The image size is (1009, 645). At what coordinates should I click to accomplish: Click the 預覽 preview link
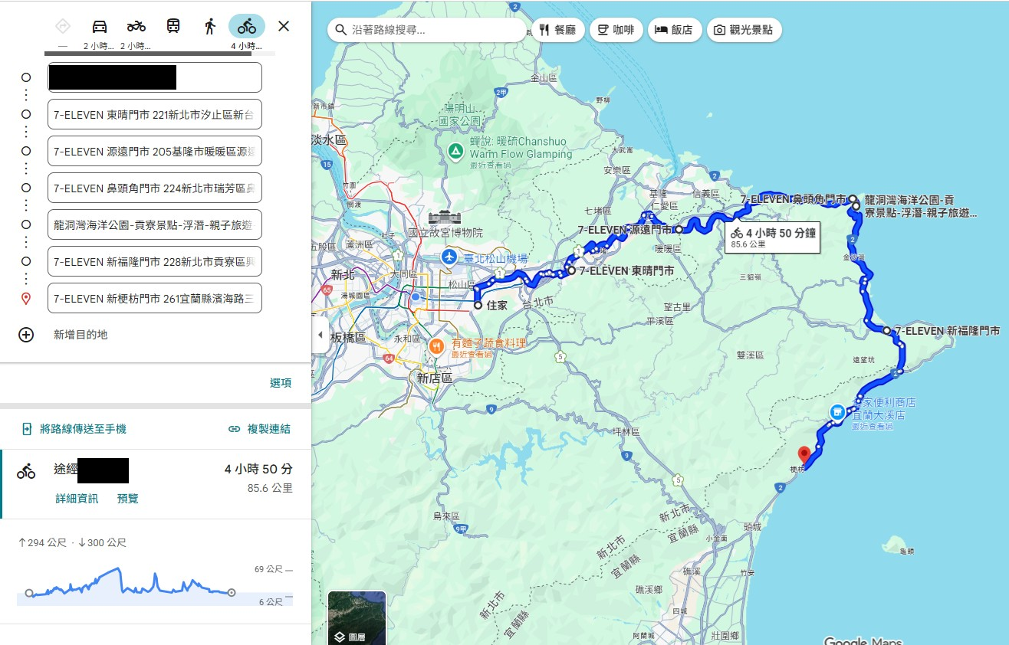[128, 499]
